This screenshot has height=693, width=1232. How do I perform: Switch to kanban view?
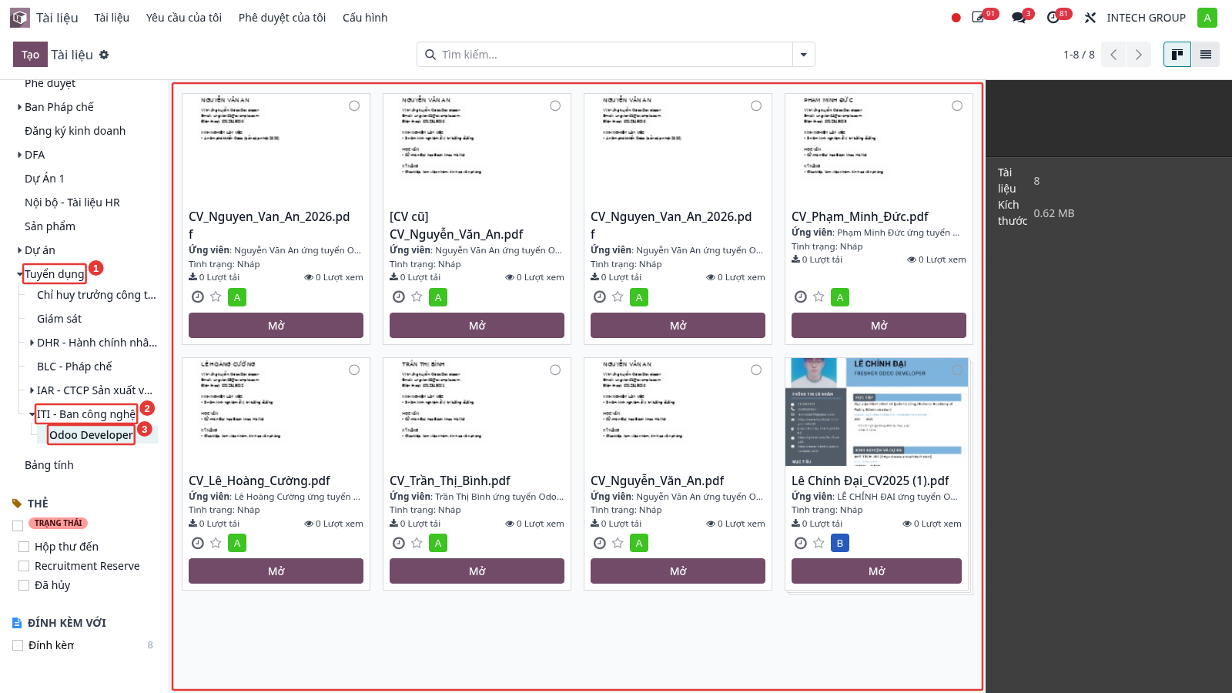1177,55
